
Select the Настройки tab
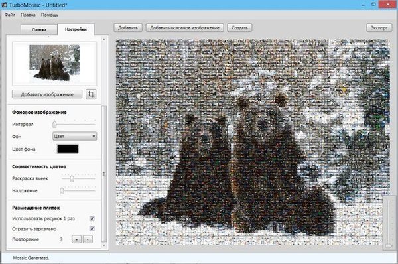coord(76,29)
